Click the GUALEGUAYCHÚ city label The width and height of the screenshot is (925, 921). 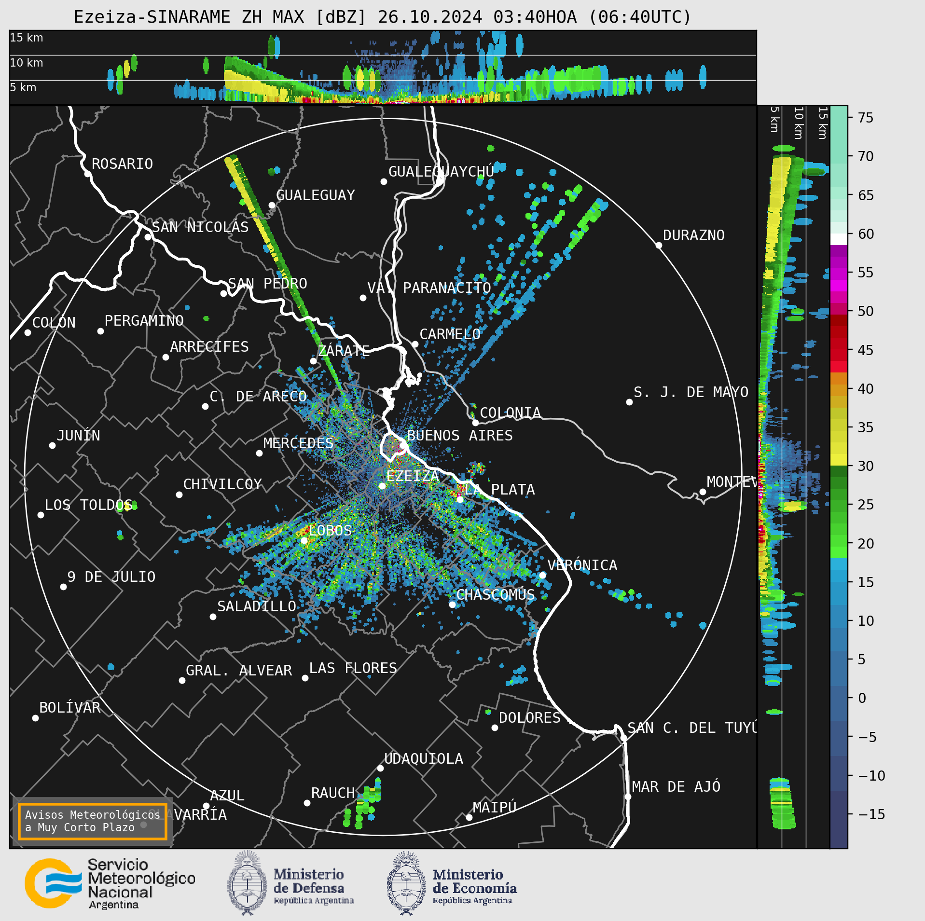click(441, 172)
